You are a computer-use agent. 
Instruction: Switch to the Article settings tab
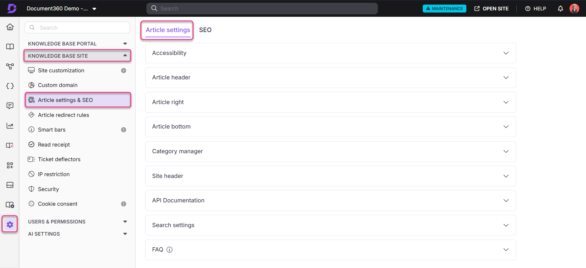(x=168, y=30)
